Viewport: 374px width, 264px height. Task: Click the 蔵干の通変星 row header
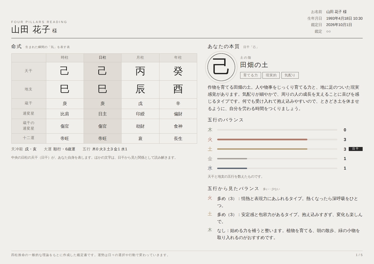point(29,126)
